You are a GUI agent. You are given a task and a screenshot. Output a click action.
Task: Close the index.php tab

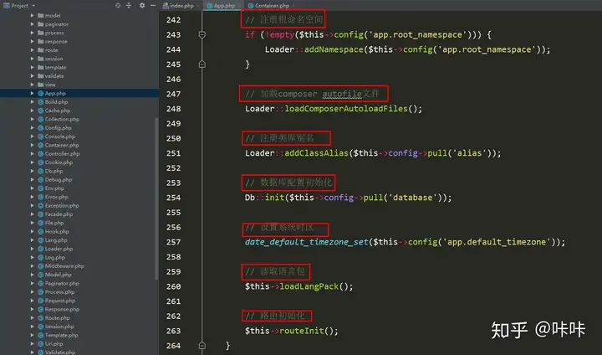[198, 5]
